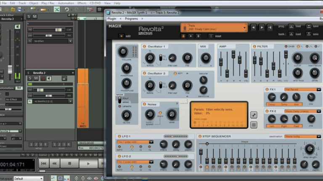Toggle the FILTER section power
The image size is (323, 181).
click(x=254, y=47)
